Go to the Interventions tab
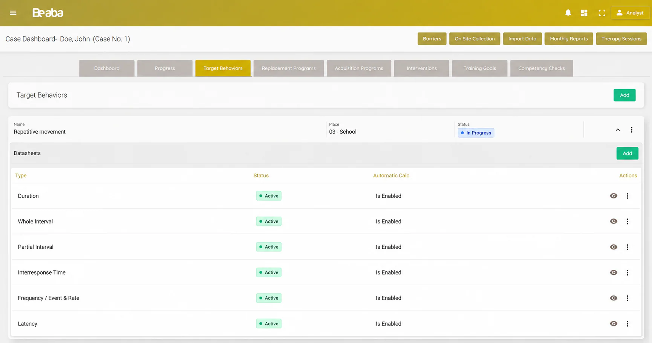 (x=421, y=68)
